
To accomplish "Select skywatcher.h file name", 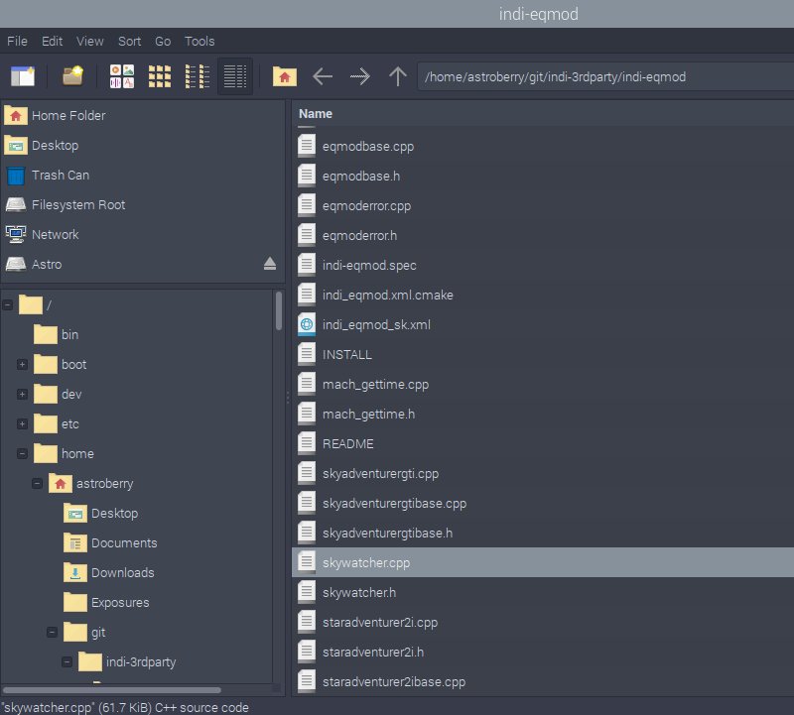I will [359, 593].
